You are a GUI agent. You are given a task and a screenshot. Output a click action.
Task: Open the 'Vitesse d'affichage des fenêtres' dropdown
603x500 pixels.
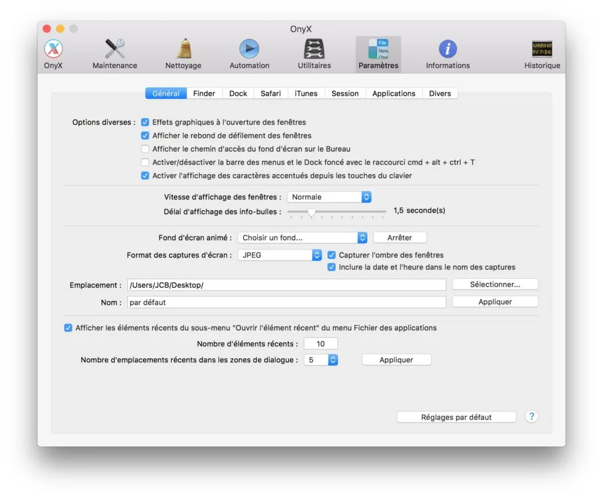[x=329, y=196]
